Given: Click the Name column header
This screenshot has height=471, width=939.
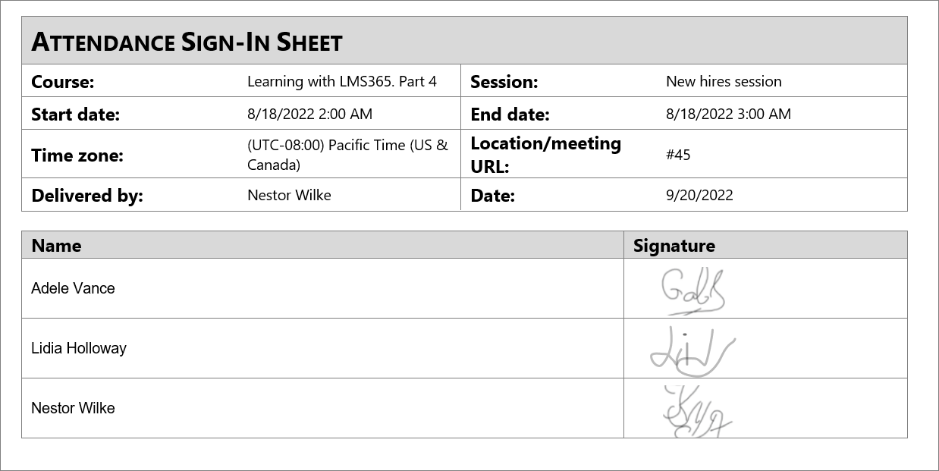Looking at the screenshot, I should tap(57, 245).
